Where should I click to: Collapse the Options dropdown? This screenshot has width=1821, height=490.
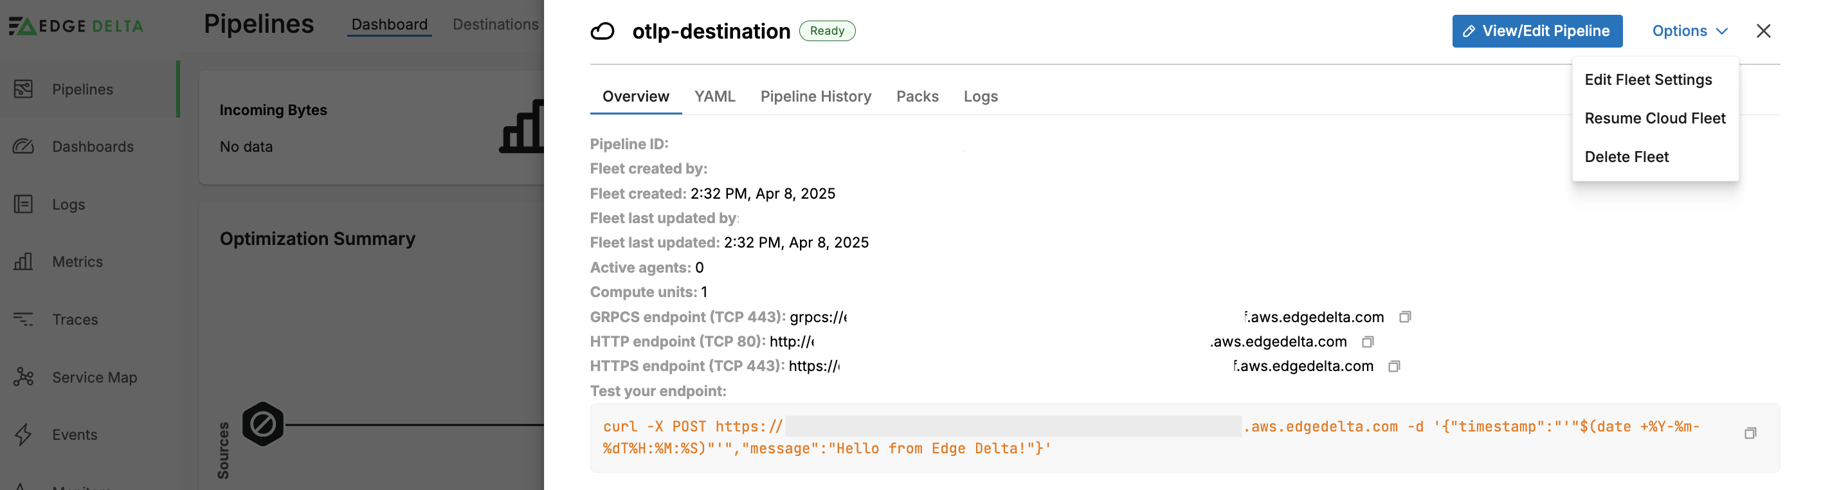pos(1690,31)
